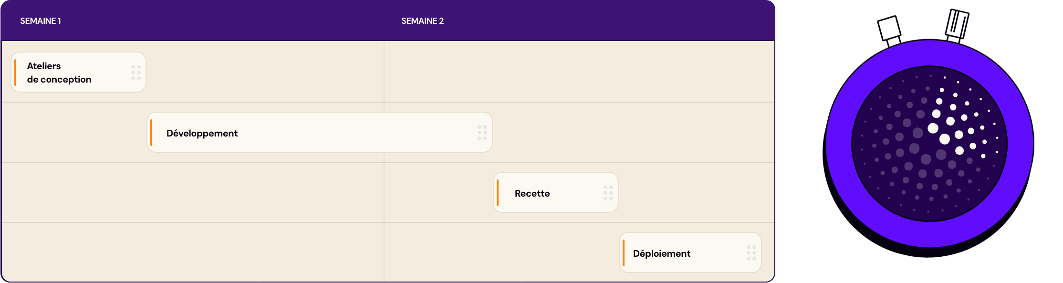The height and width of the screenshot is (283, 1063).
Task: Select the SEMAINE 2 column header
Action: click(x=422, y=21)
